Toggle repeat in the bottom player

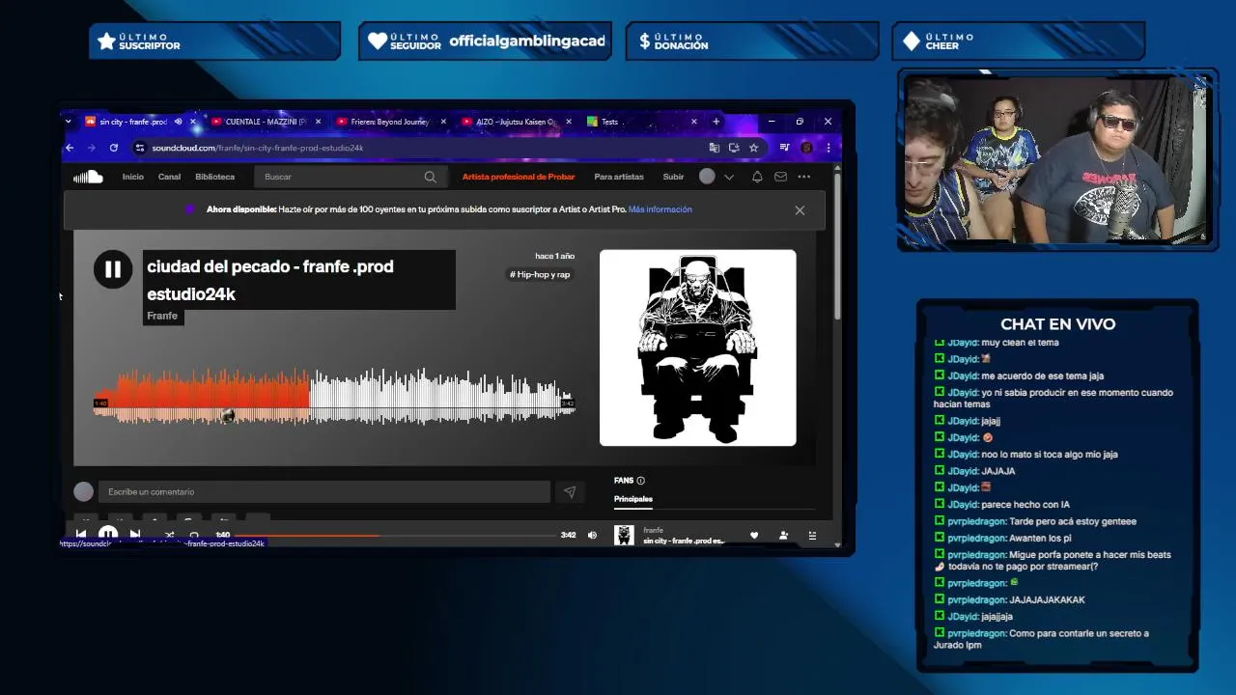pos(194,535)
